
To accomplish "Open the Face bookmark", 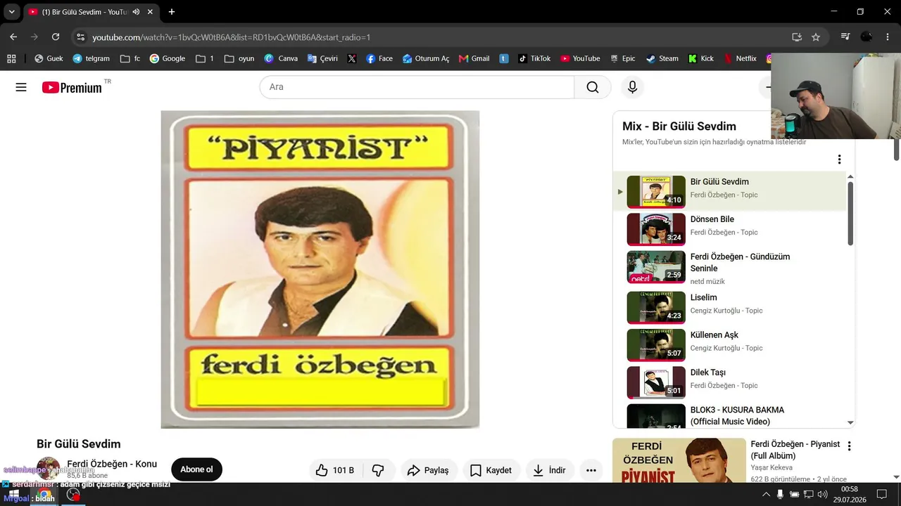I will coord(379,58).
